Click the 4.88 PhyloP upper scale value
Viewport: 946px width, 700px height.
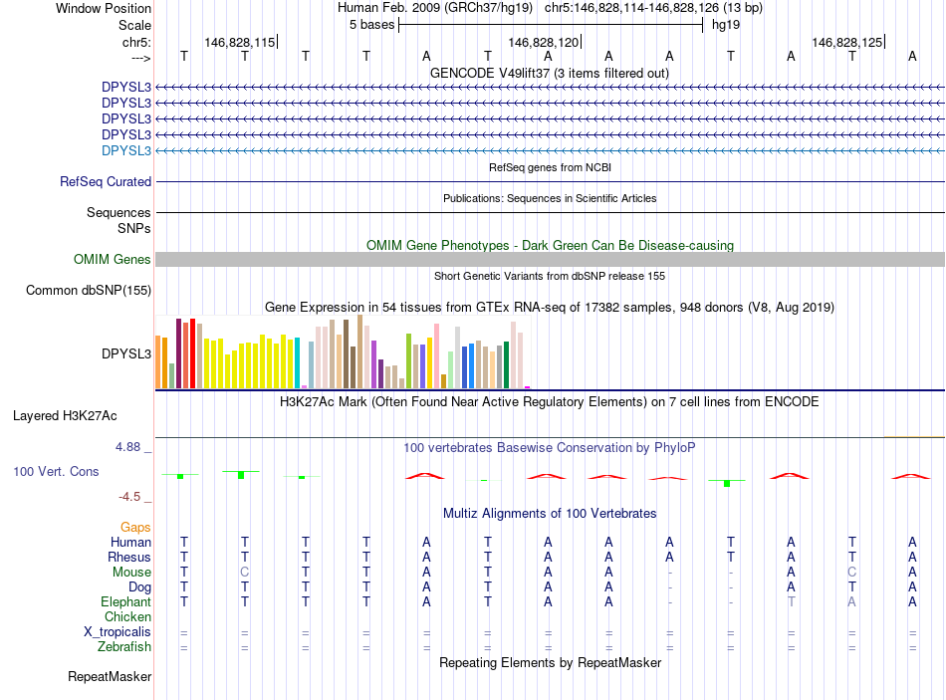pyautogui.click(x=127, y=447)
